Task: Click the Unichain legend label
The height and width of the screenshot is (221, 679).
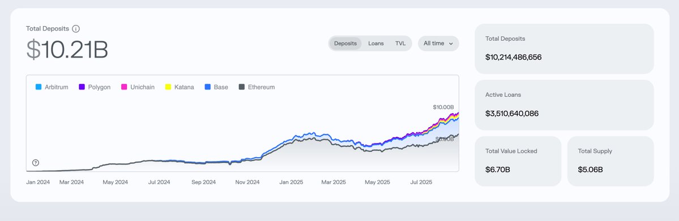Action: pos(143,88)
